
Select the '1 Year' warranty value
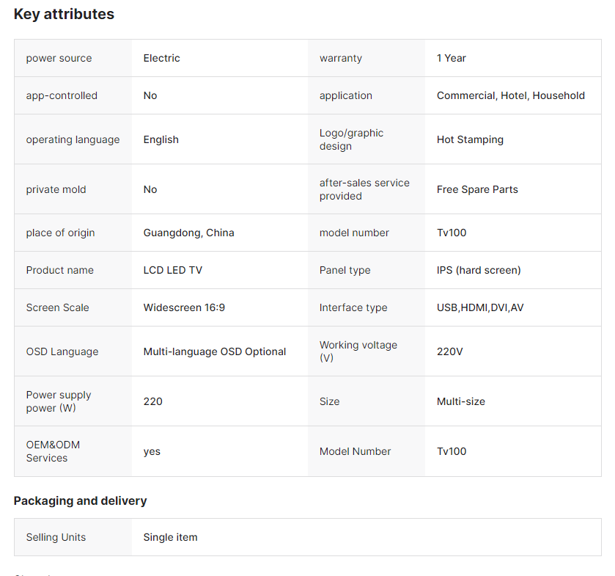[x=451, y=58]
